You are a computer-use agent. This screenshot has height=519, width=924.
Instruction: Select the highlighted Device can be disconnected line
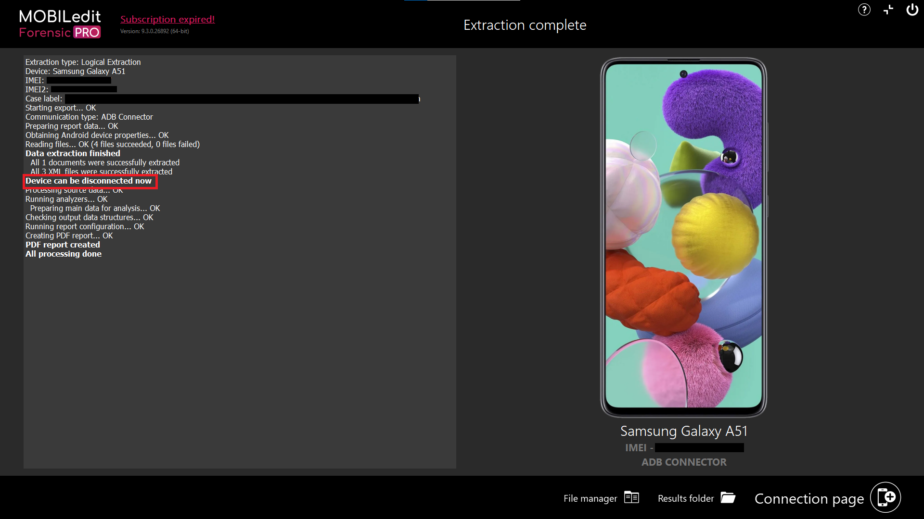[89, 181]
